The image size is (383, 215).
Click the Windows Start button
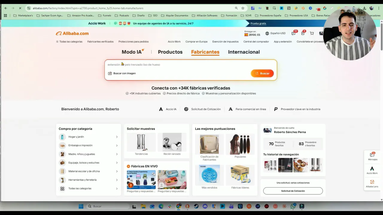coord(81,206)
